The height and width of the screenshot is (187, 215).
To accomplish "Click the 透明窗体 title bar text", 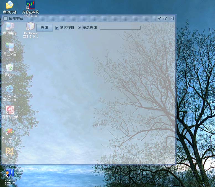I will (x=16, y=19).
